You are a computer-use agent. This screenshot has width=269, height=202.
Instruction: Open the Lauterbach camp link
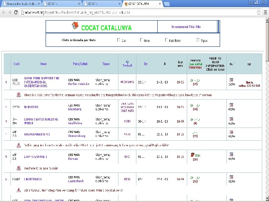click(x=33, y=179)
